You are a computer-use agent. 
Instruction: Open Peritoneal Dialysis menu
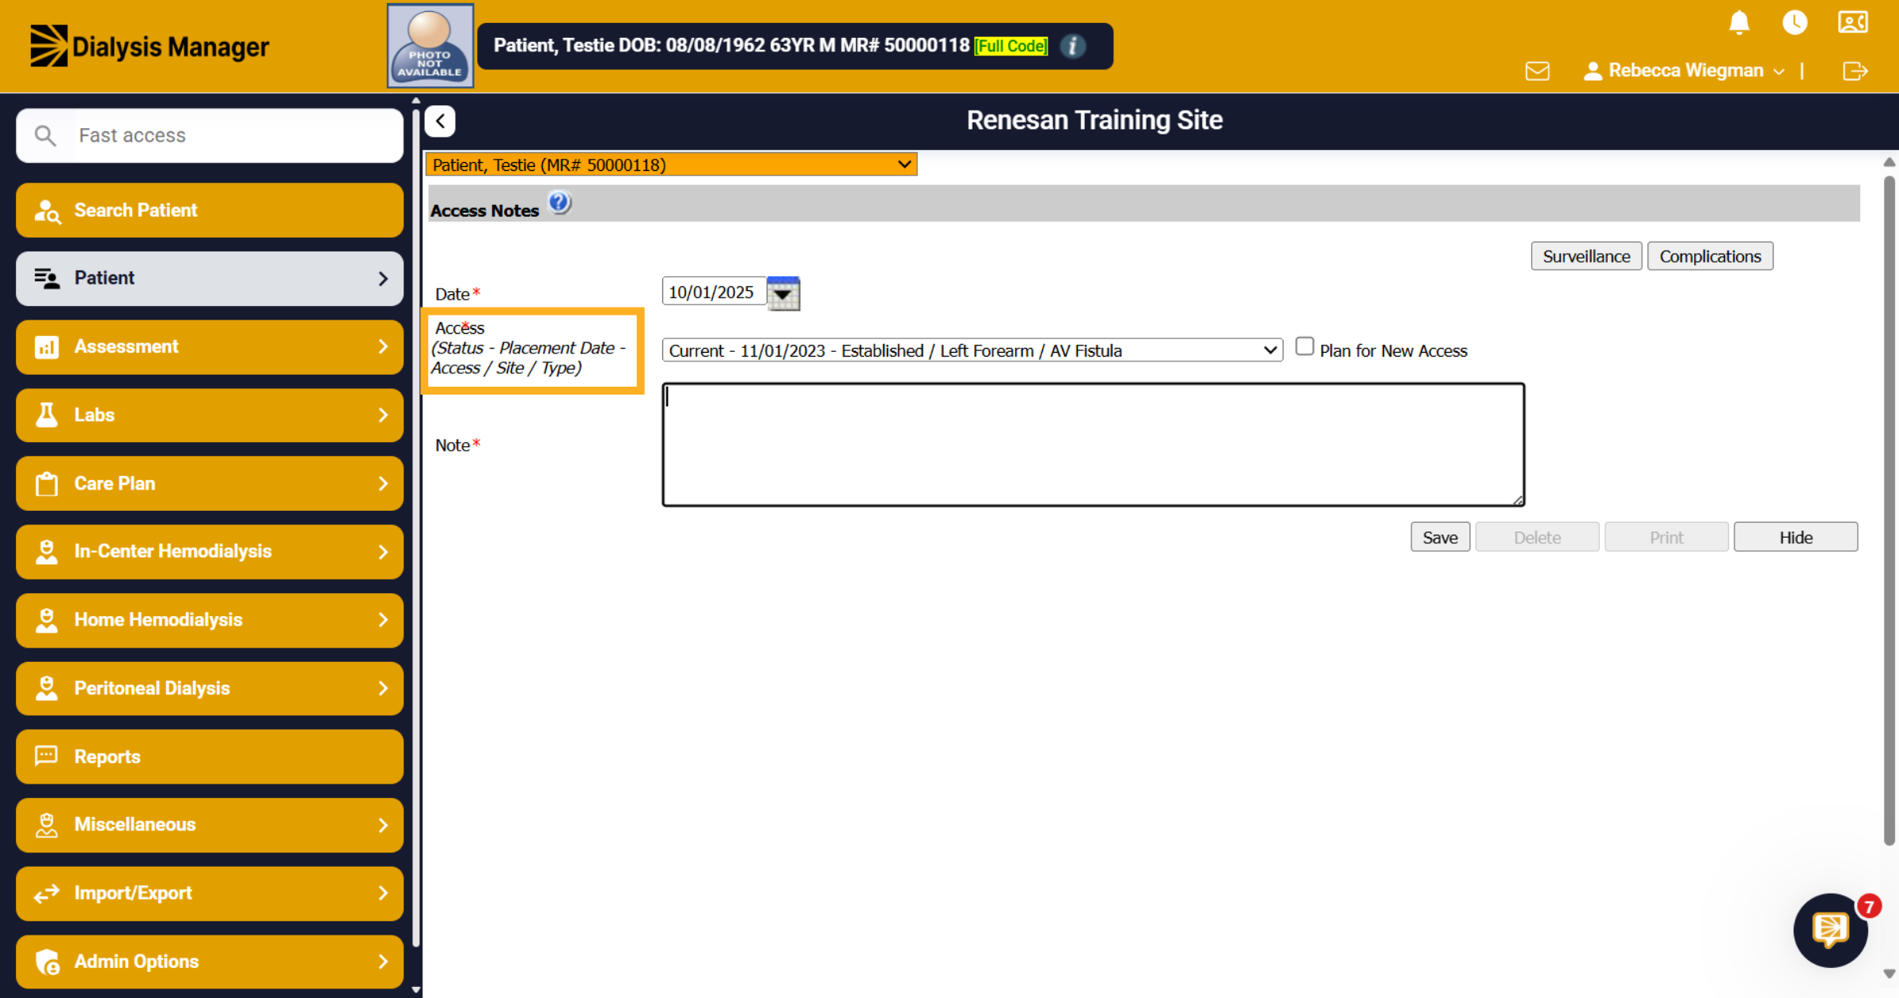pos(210,689)
